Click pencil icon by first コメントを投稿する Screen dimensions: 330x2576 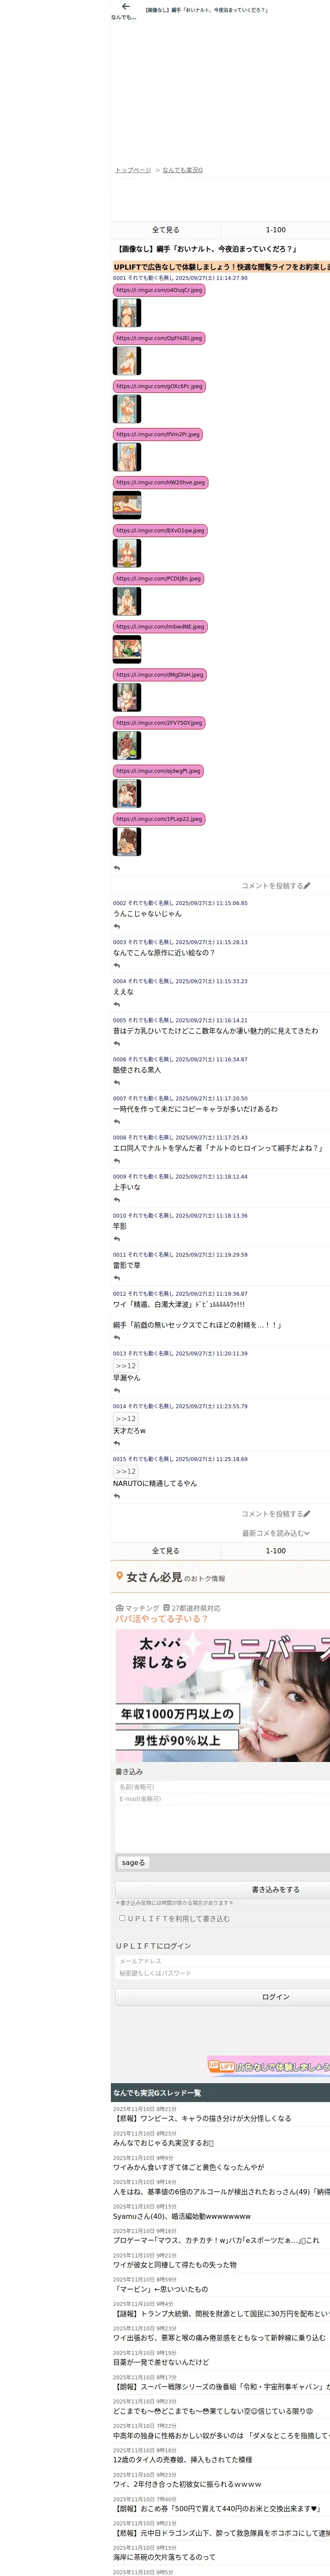(307, 886)
